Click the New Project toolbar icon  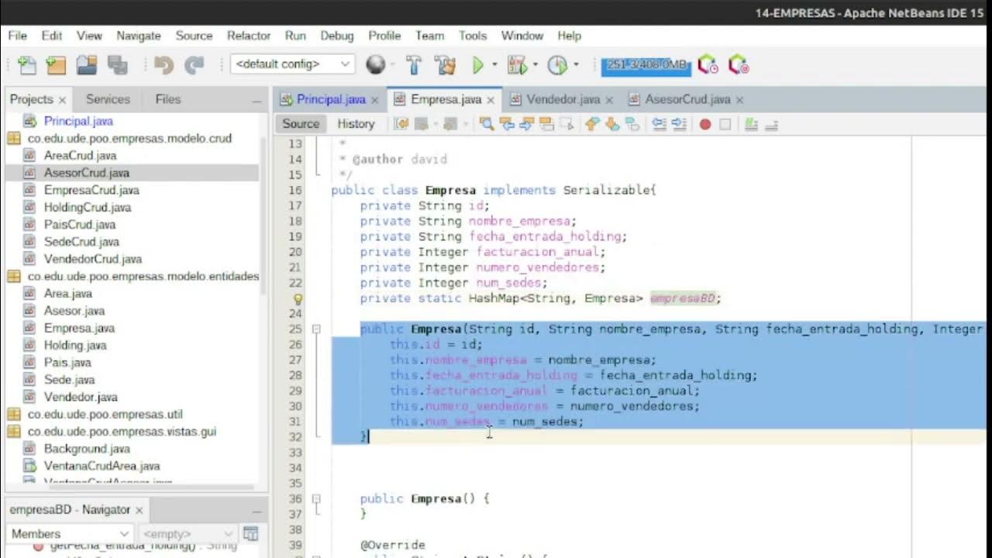[x=56, y=65]
